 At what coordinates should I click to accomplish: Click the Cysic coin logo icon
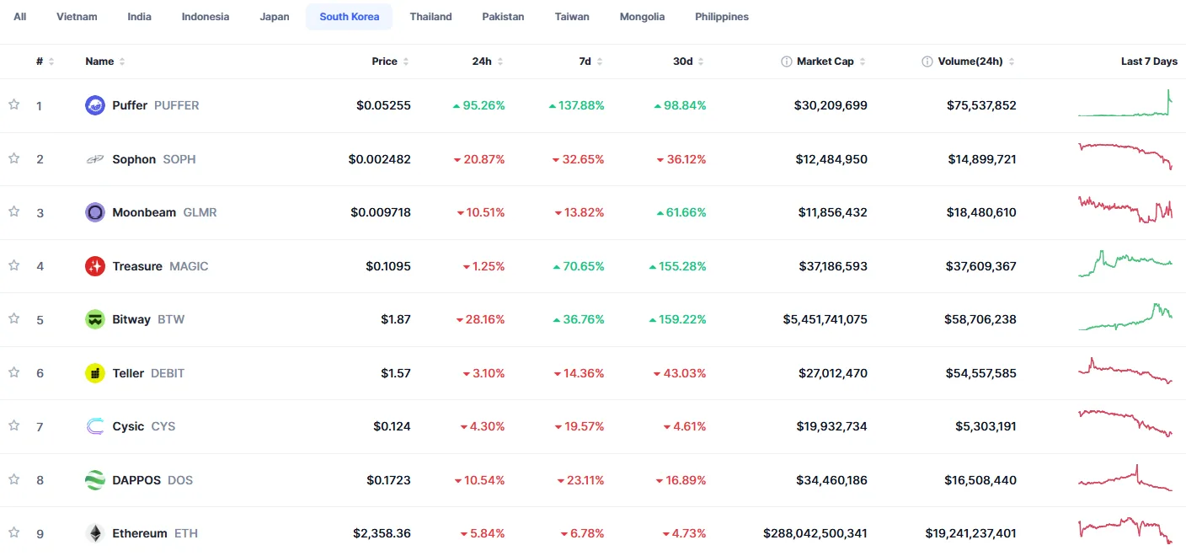[95, 426]
